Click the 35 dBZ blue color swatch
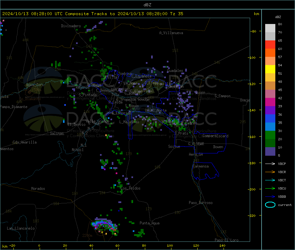The height and width of the screenshot is (250, 295). [270, 127]
